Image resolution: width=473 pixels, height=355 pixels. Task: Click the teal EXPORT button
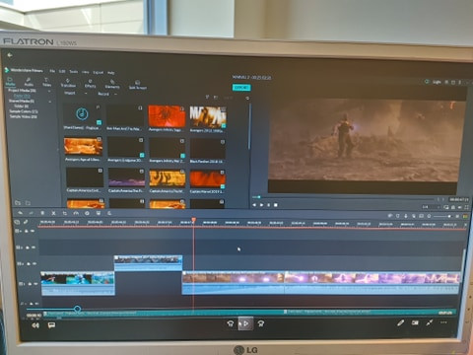pos(241,88)
